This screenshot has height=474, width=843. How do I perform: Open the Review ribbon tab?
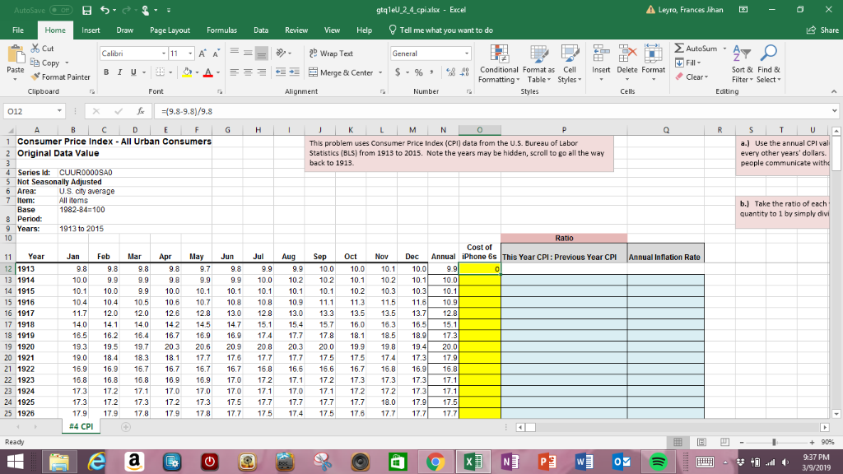(x=296, y=30)
